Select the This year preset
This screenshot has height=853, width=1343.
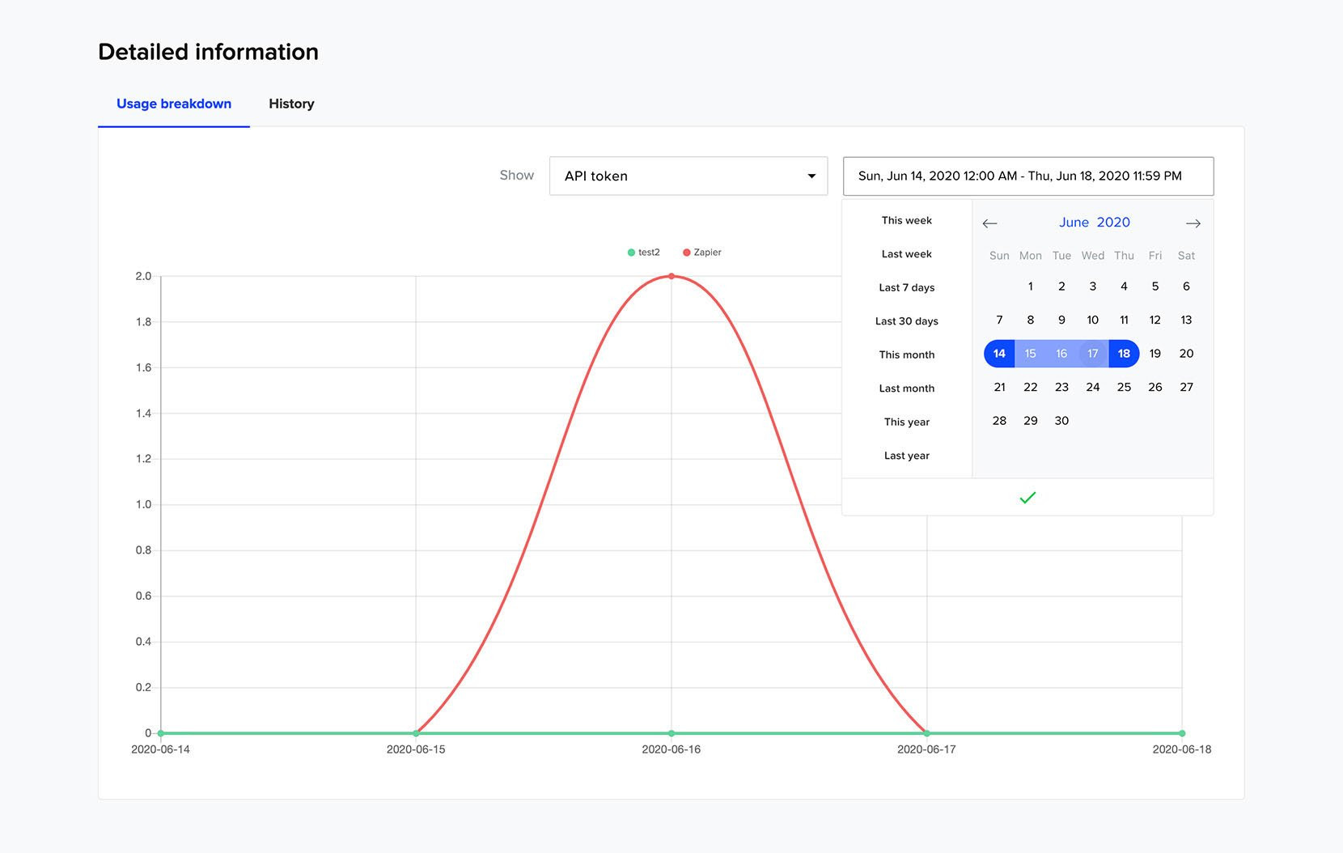pyautogui.click(x=907, y=422)
